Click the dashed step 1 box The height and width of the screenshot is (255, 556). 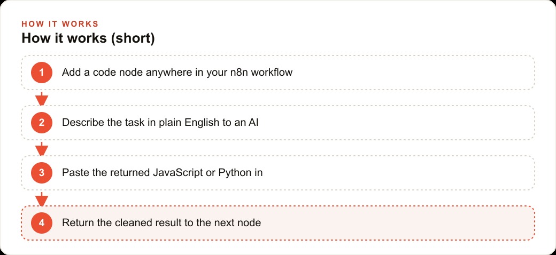(278, 73)
